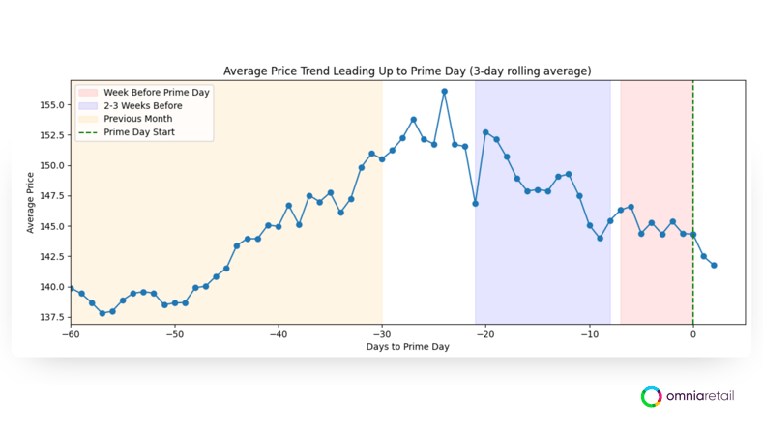Select the "Prime Day Start" legend label
Screen dimensions: 763x428
[139, 132]
